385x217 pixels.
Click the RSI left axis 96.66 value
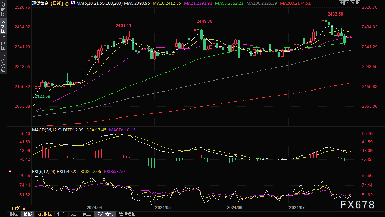[x=25, y=176]
